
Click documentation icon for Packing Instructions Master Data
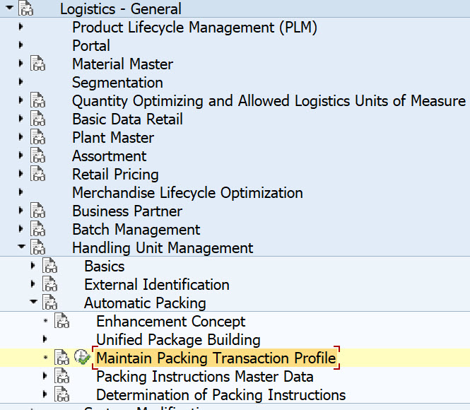tap(62, 377)
